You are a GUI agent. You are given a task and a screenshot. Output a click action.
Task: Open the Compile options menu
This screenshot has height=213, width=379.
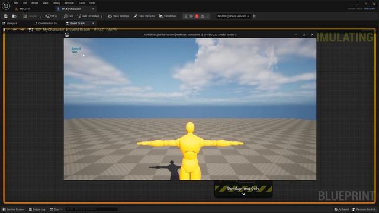[40, 16]
